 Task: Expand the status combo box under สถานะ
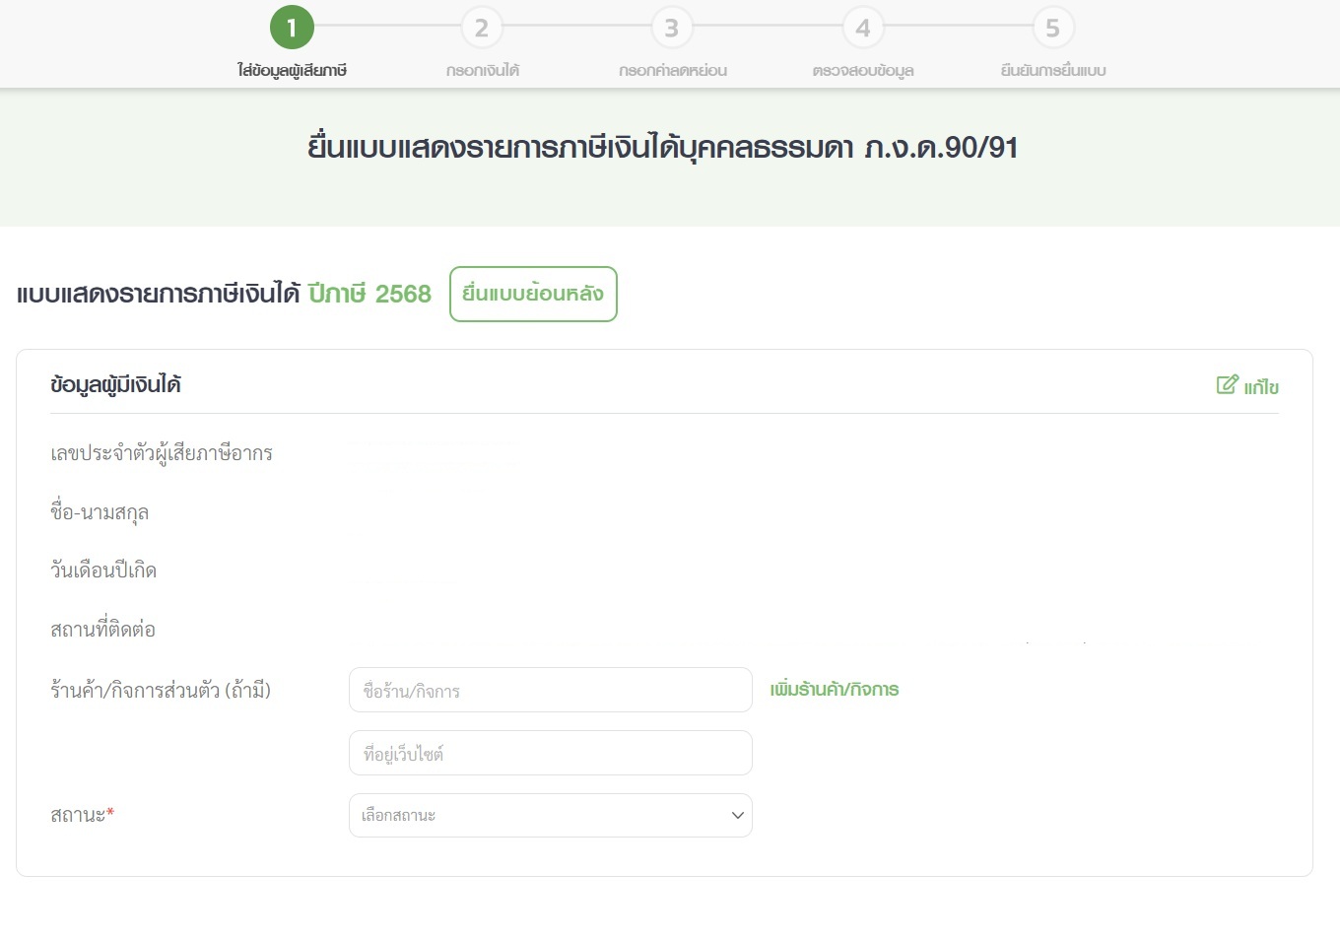tap(550, 816)
